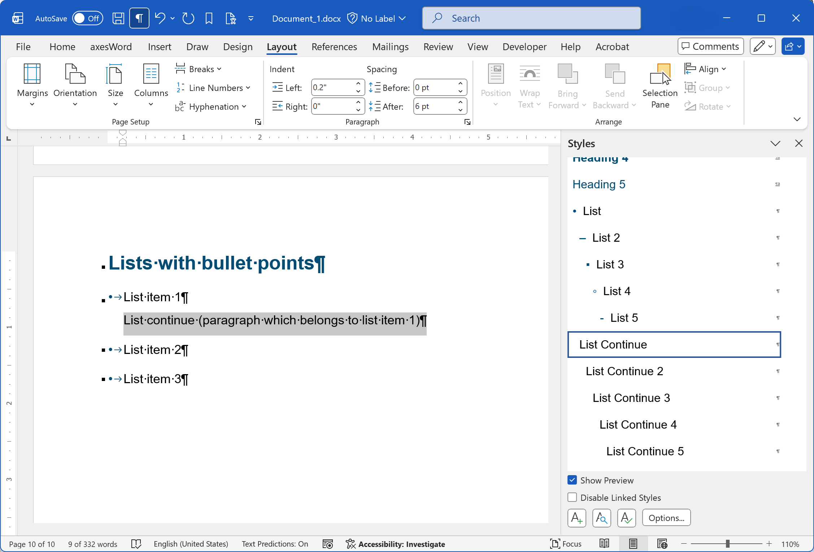
Task: Open the Selection Pane
Action: (660, 86)
